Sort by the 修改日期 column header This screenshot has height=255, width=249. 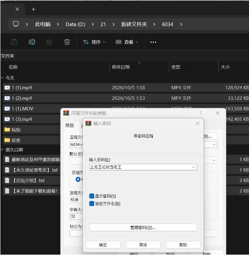pos(121,67)
